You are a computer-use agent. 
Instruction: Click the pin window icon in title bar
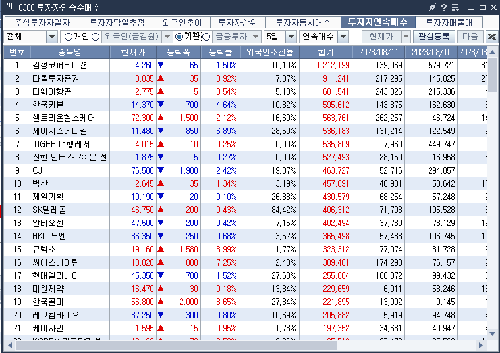pos(431,7)
